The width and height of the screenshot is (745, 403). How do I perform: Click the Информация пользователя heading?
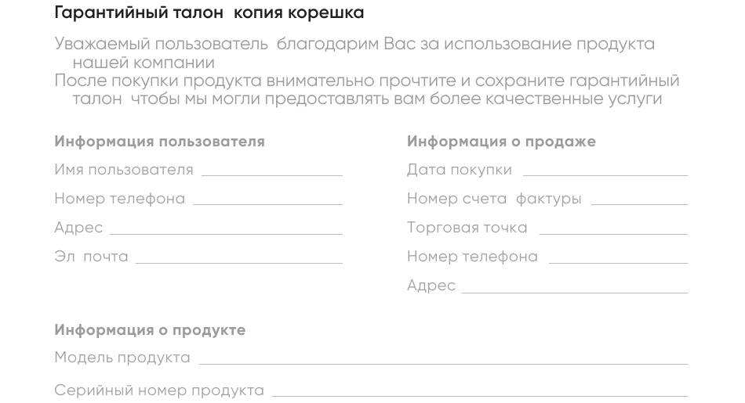[x=160, y=142]
